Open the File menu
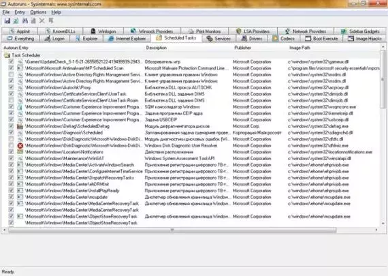This screenshot has height=276, width=388. (x=6, y=12)
